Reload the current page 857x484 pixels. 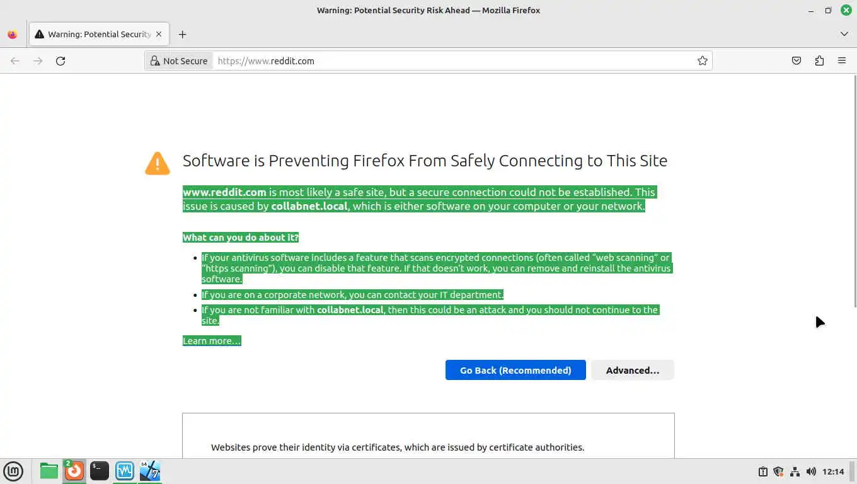(60, 61)
